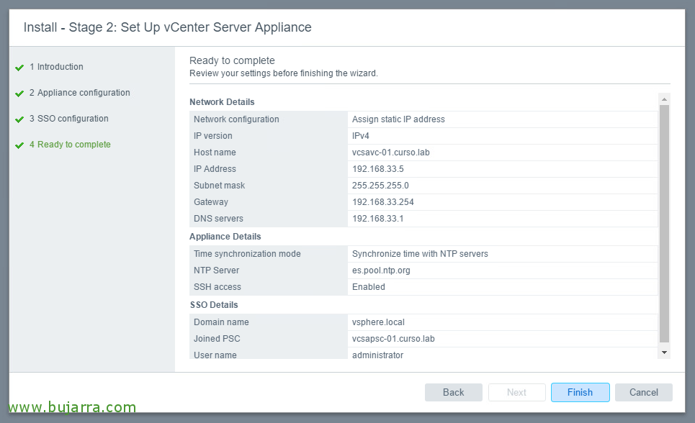Select the IP address value 192.168.33.5
The width and height of the screenshot is (695, 423).
pos(378,169)
